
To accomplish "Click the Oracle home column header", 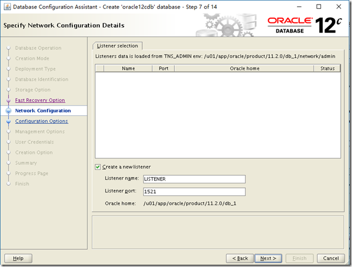I will coord(244,68).
